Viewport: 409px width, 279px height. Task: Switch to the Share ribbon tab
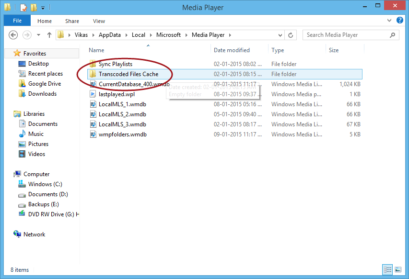click(x=72, y=21)
